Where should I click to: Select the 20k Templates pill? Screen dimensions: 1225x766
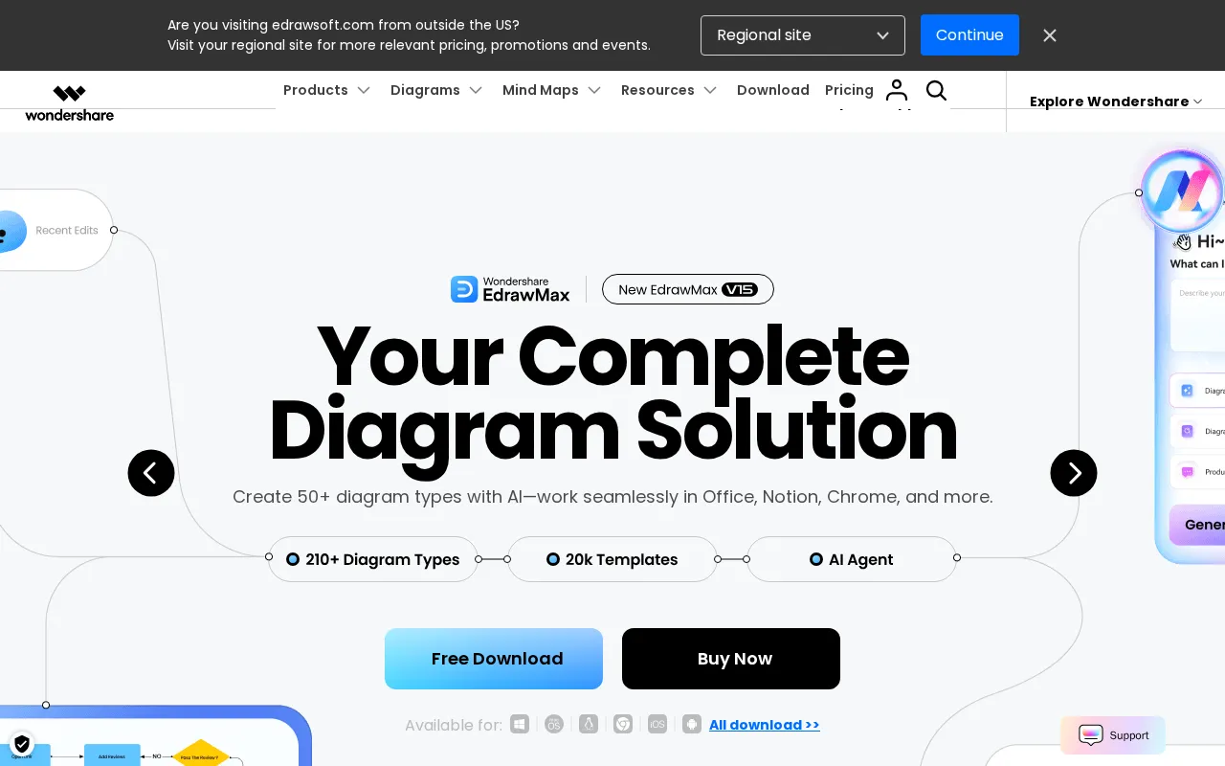(612, 559)
